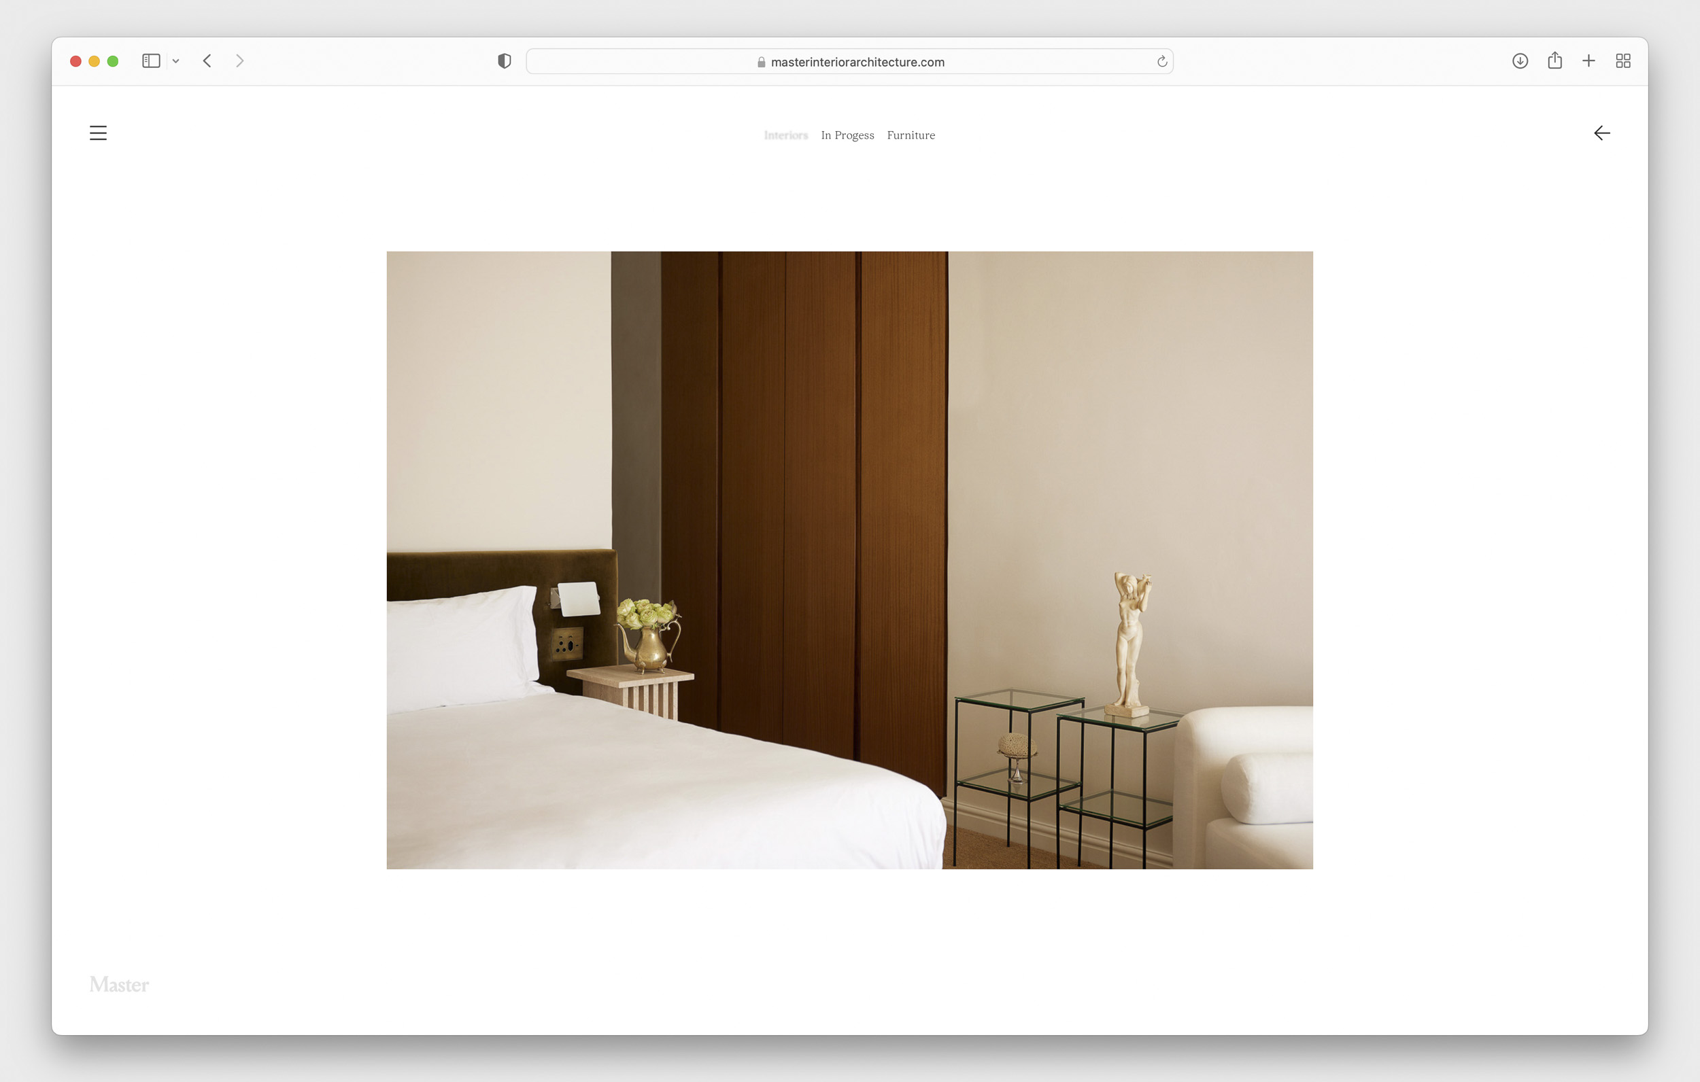The height and width of the screenshot is (1082, 1700).
Task: Go back with browser back arrow
Action: click(x=207, y=60)
